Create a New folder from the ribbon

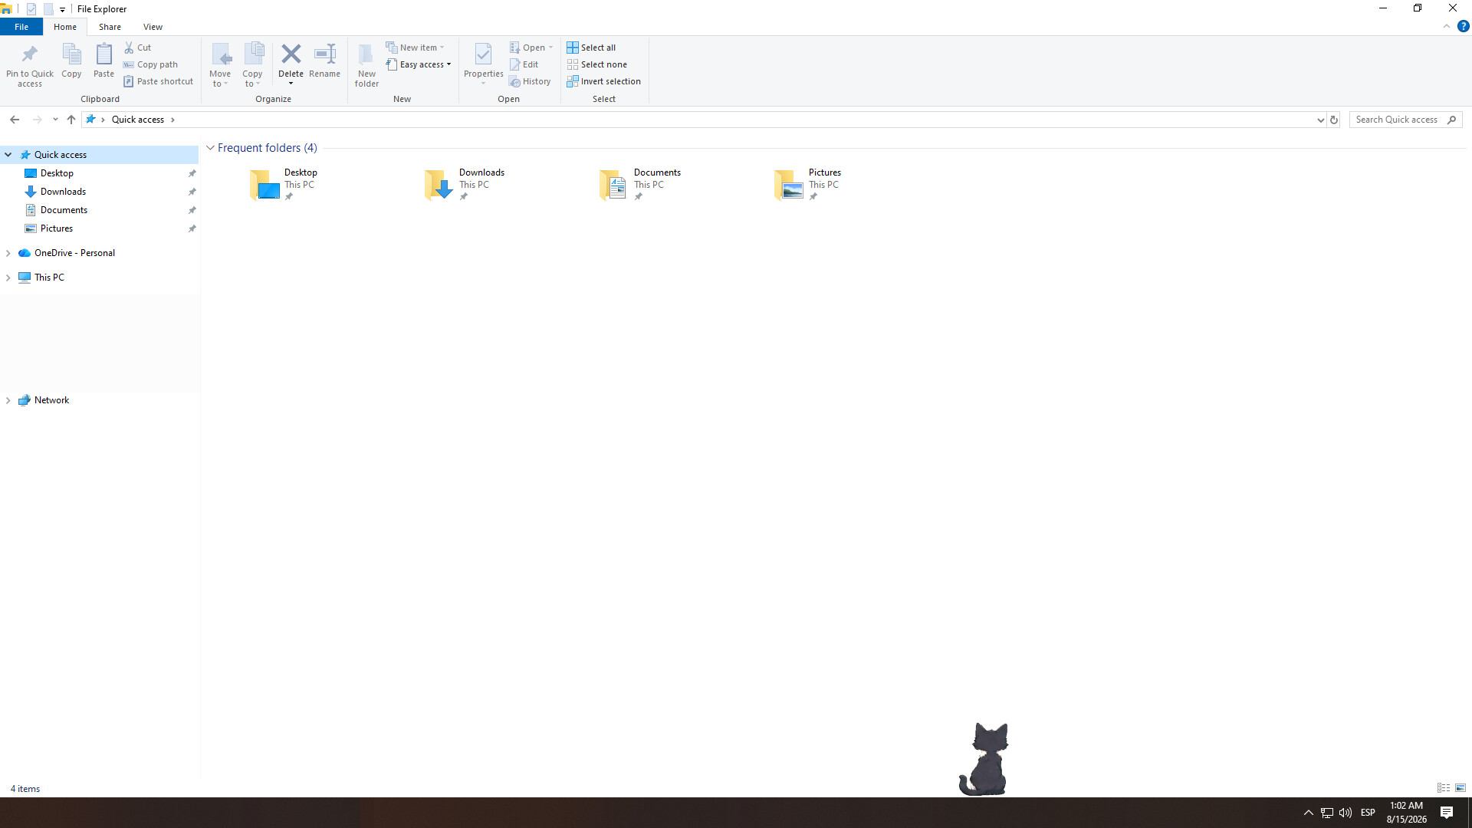click(x=366, y=65)
